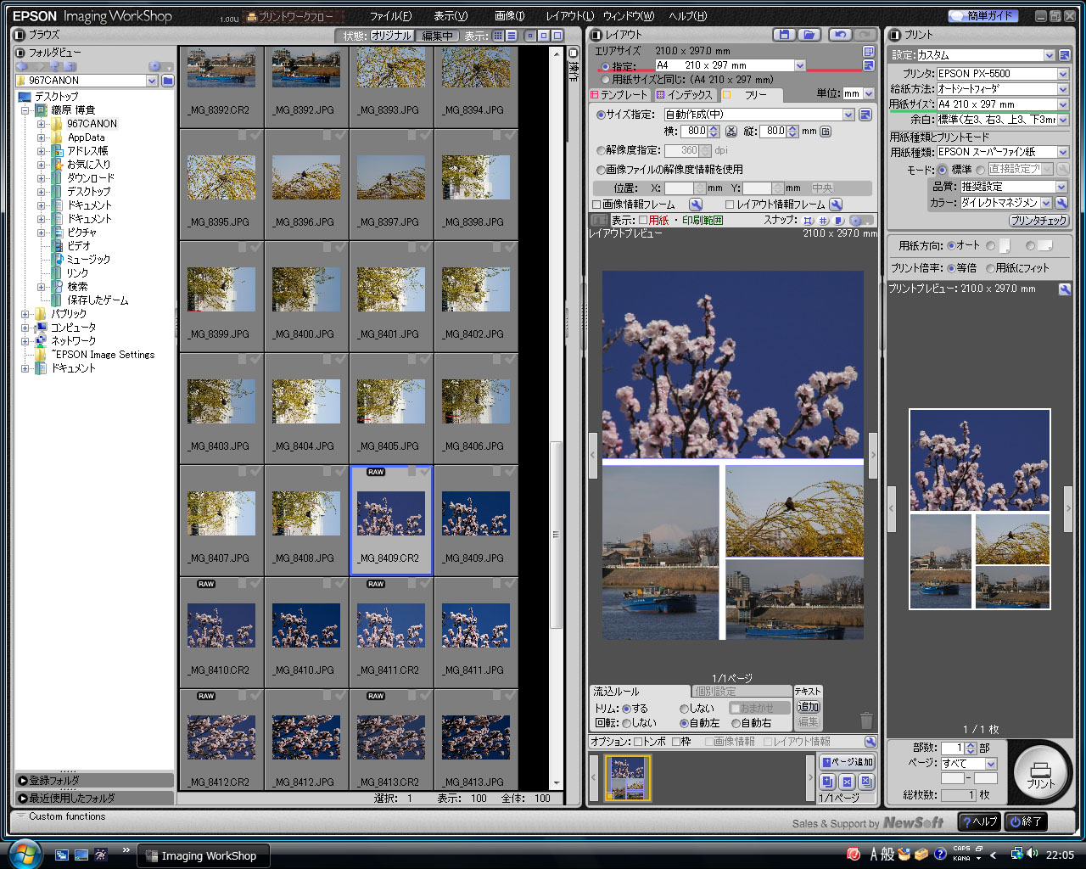Delete the layout item using the trash icon
1086x869 pixels.
coord(866,722)
